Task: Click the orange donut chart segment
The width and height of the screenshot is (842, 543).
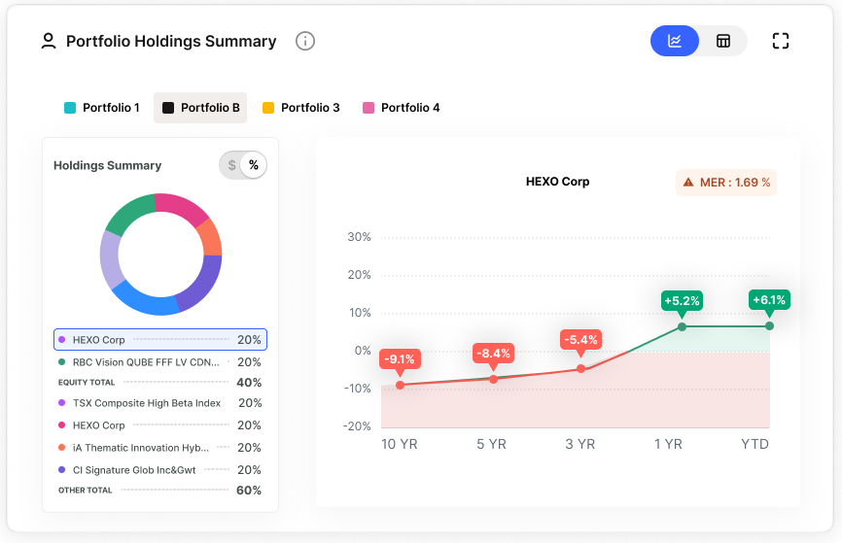Action: point(210,237)
